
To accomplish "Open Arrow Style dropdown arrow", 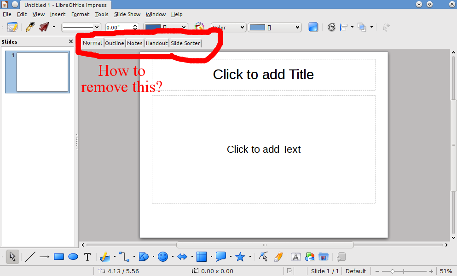I will pos(54,27).
